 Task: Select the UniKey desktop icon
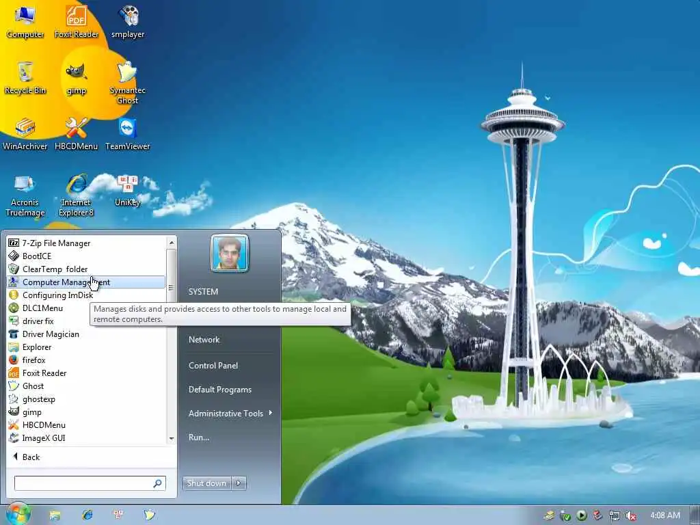(128, 190)
